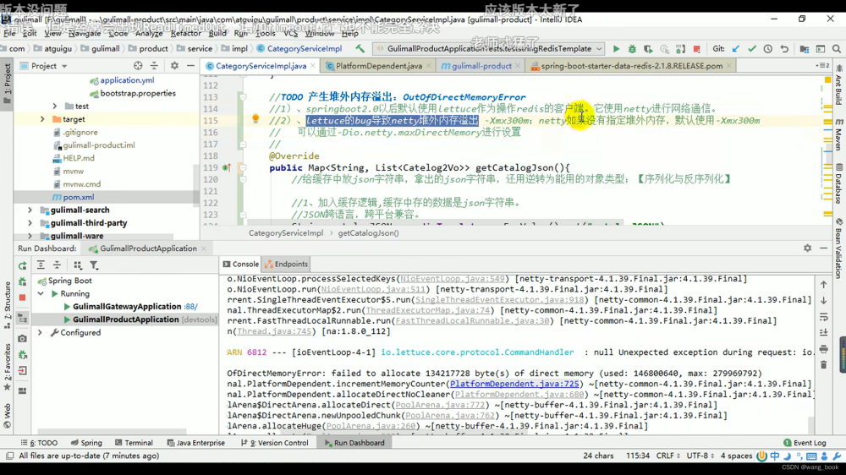Locate current file in Project tree
This screenshot has width=846, height=475.
click(138, 66)
